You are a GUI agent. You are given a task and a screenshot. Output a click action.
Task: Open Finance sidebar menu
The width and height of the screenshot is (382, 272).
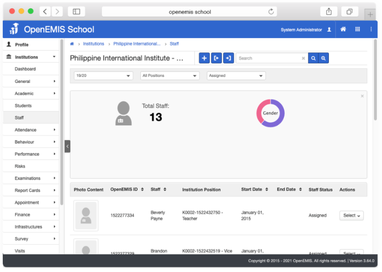31,215
